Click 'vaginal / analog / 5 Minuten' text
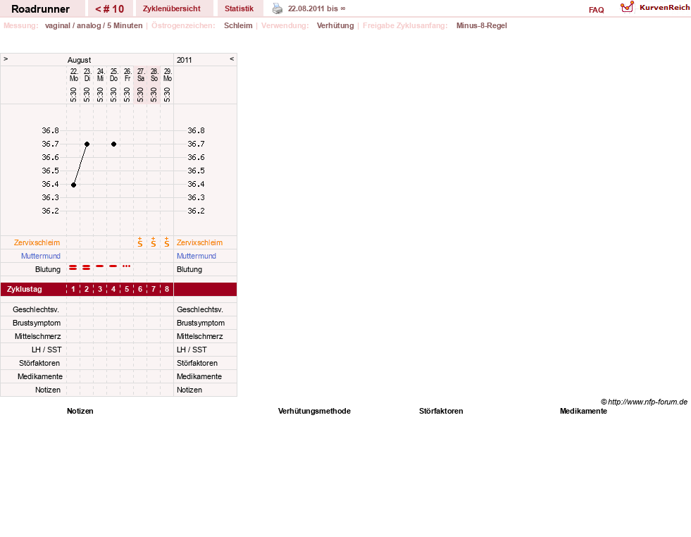The width and height of the screenshot is (691, 537). (x=94, y=25)
